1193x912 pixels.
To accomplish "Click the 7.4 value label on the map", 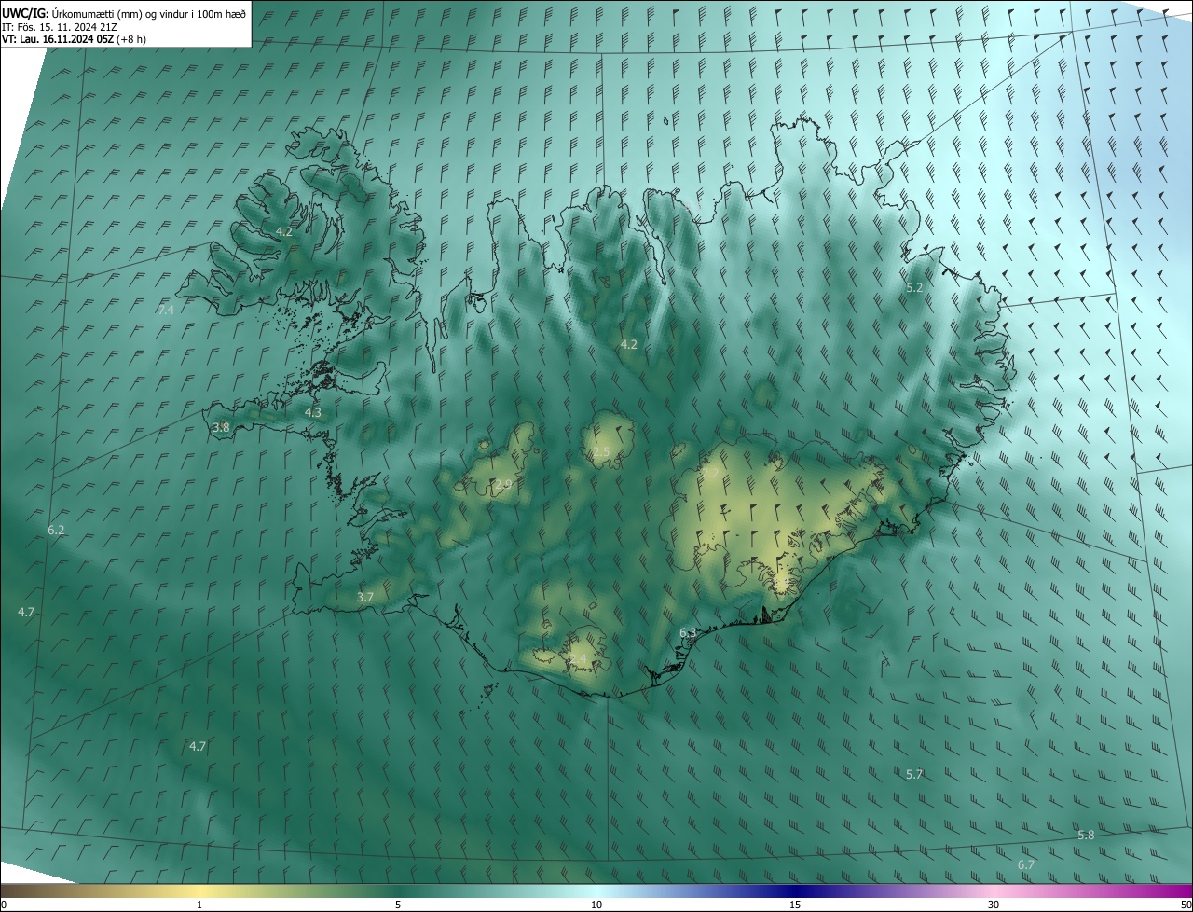I will (x=166, y=310).
